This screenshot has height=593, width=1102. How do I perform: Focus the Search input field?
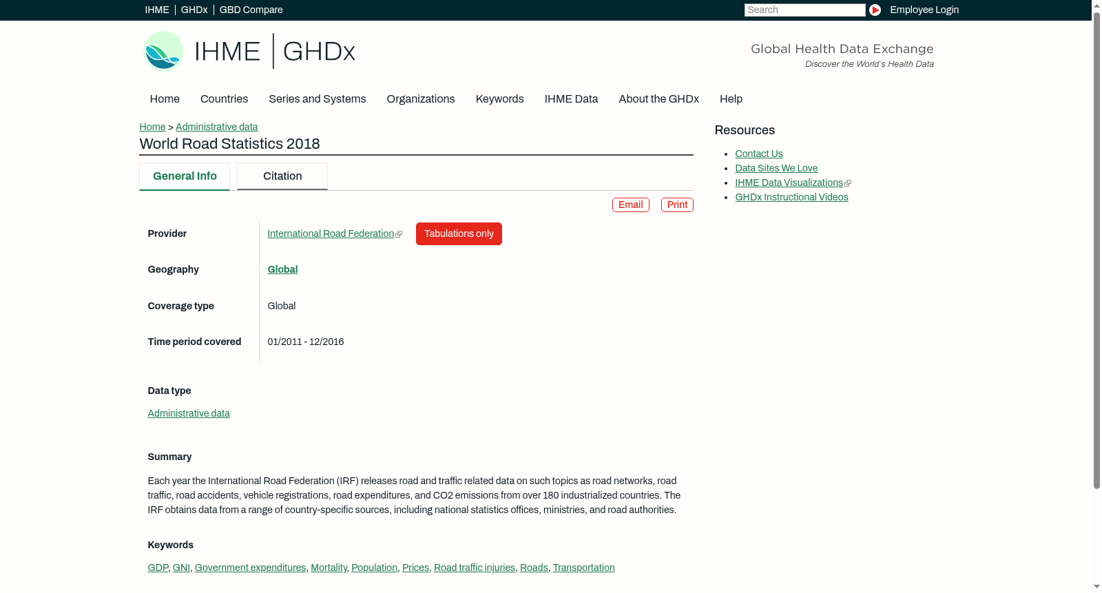pyautogui.click(x=804, y=10)
